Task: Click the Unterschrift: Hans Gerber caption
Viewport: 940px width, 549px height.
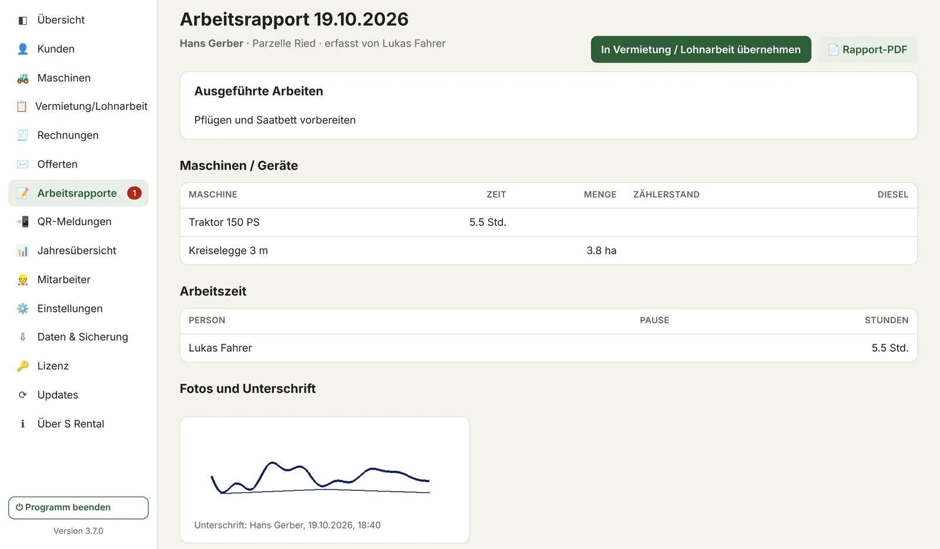Action: point(287,526)
